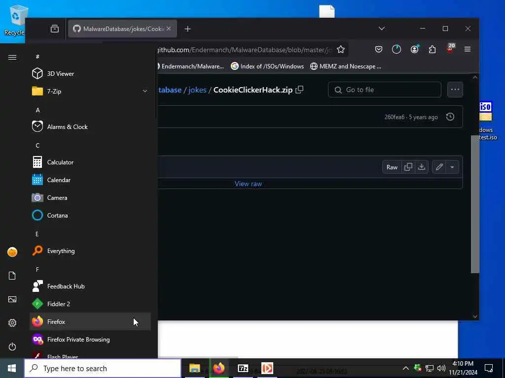The width and height of the screenshot is (505, 378).
Task: Close the MalwareDatabase tab
Action: (169, 29)
